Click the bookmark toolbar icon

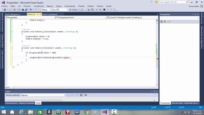click(x=104, y=10)
